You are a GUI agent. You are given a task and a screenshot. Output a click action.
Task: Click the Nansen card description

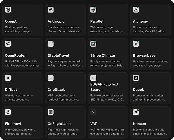click(x=150, y=132)
